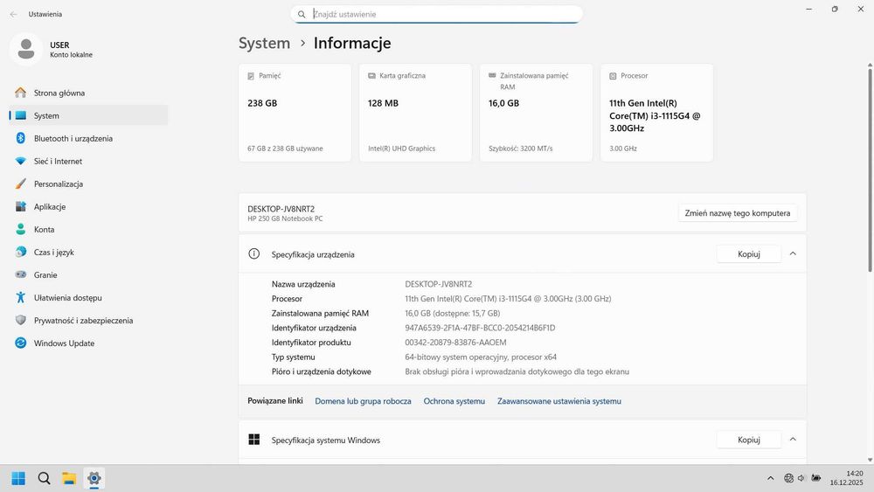The height and width of the screenshot is (492, 874).
Task: Click the Czas i język globe icon
Action: click(21, 252)
